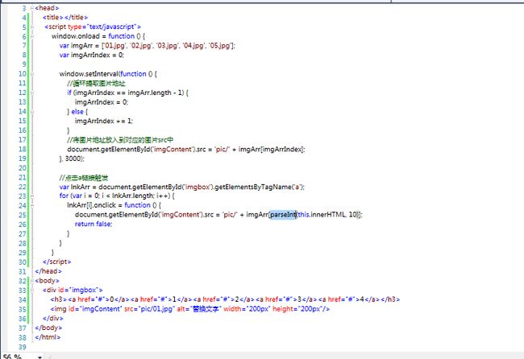Viewport: 524px width, 359px height.
Task: Click the '01.jpg' string in imgArr
Action: (115, 46)
